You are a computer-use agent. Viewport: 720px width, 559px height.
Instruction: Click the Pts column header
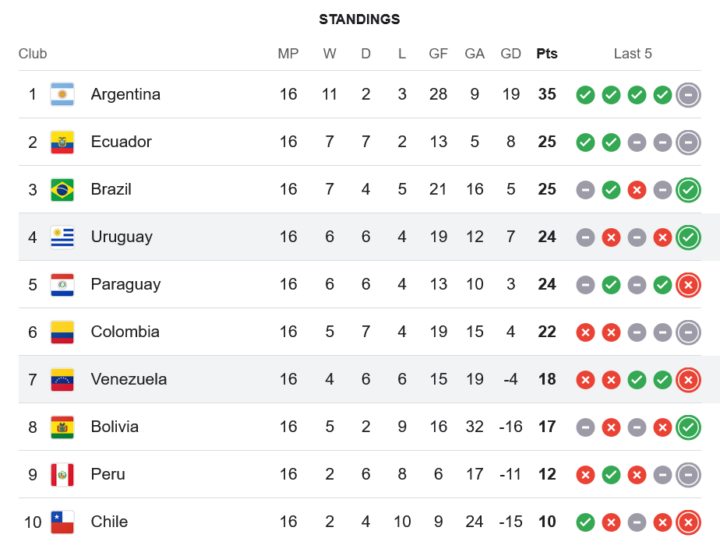[547, 54]
